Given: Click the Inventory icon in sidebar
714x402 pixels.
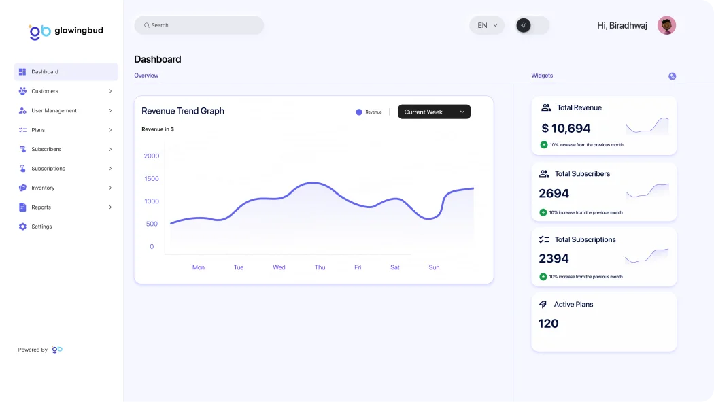Looking at the screenshot, I should [22, 188].
